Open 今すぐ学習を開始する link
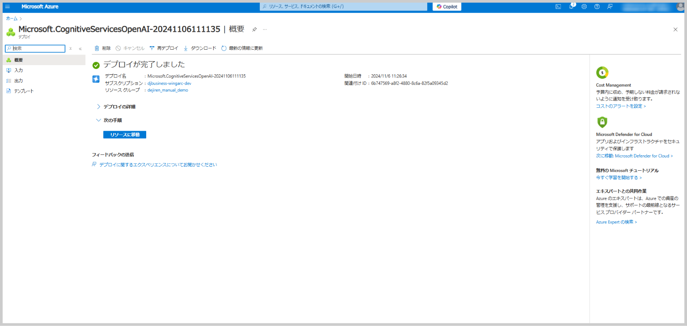The height and width of the screenshot is (326, 687). [x=619, y=178]
